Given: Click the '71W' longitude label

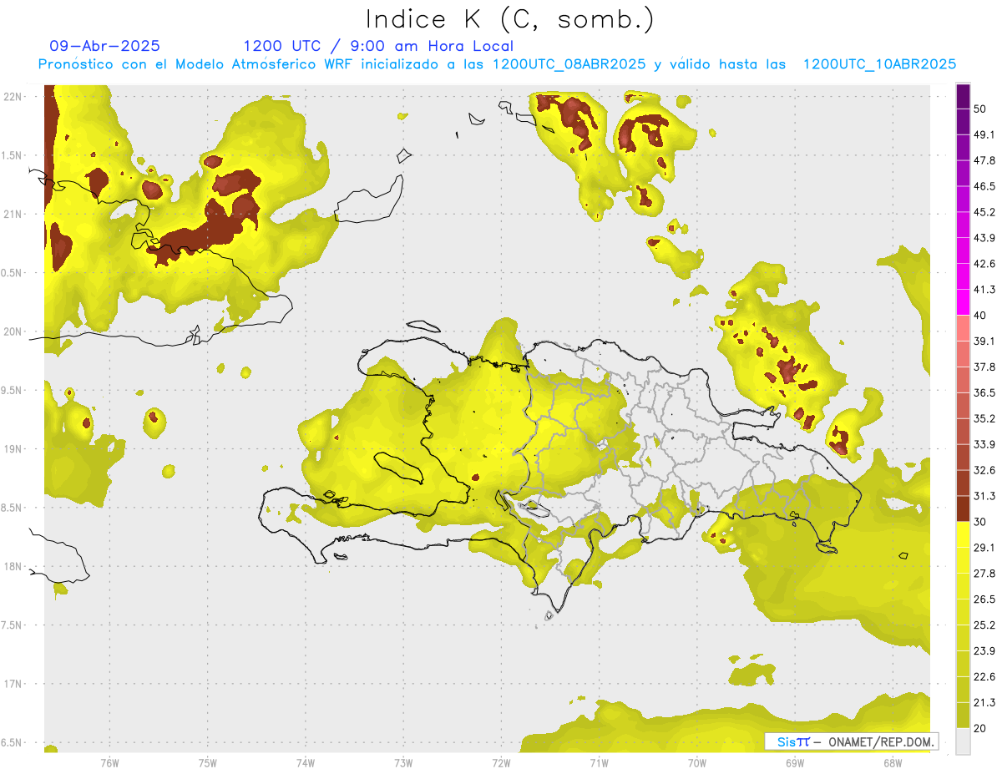Looking at the screenshot, I should pyautogui.click(x=599, y=761).
